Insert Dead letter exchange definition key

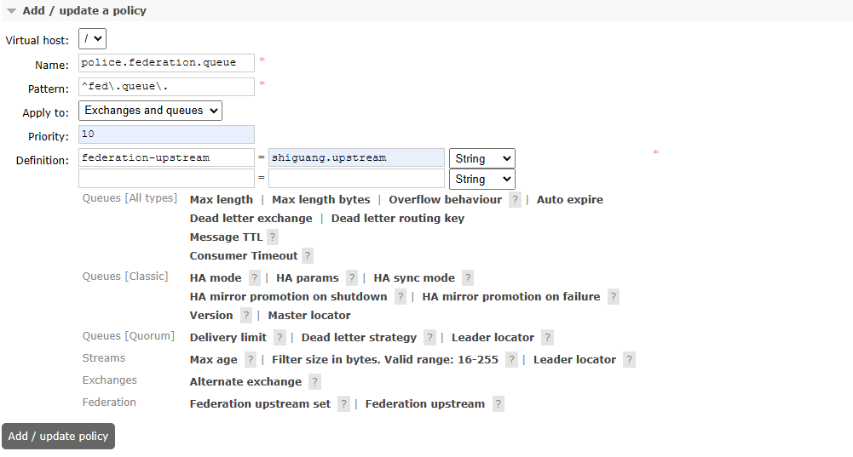[251, 219]
